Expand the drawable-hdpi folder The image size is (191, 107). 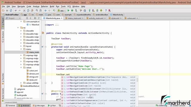pos(21,34)
